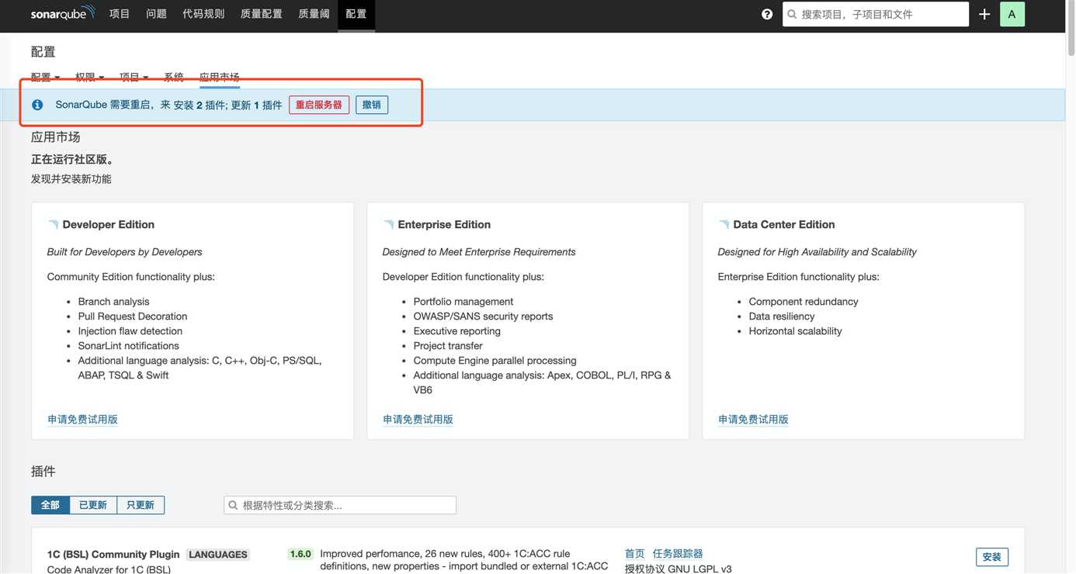Focus the plugin search field
This screenshot has height=574, width=1076.
click(x=340, y=505)
